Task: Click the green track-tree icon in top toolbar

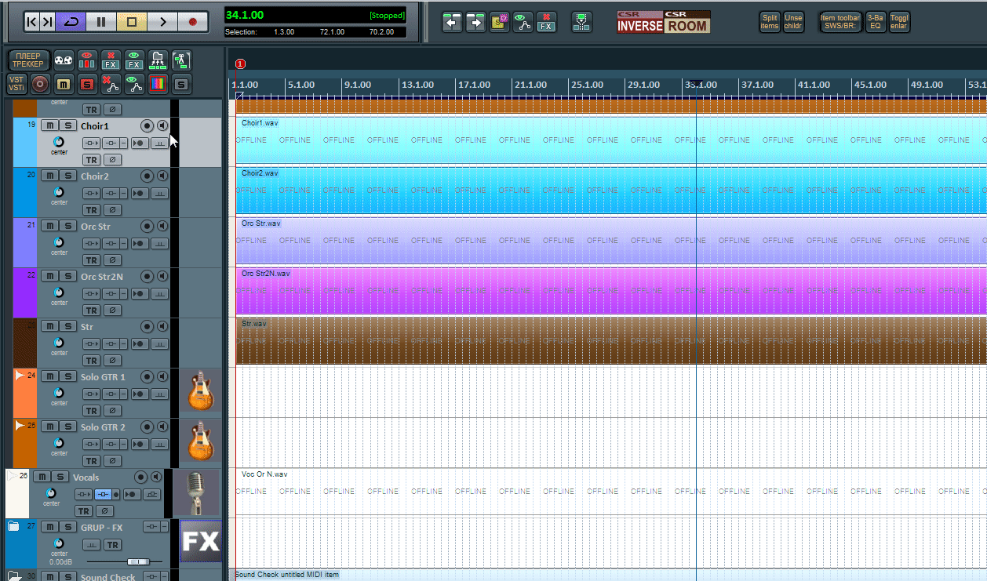Action: click(581, 22)
